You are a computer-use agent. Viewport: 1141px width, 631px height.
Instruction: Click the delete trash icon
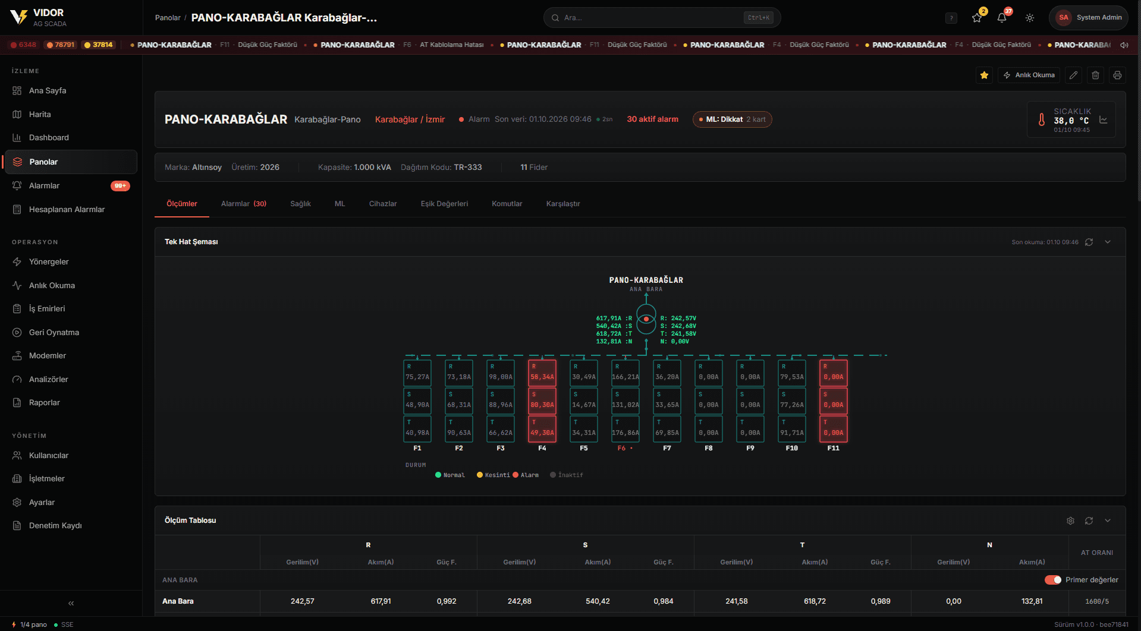pos(1095,75)
